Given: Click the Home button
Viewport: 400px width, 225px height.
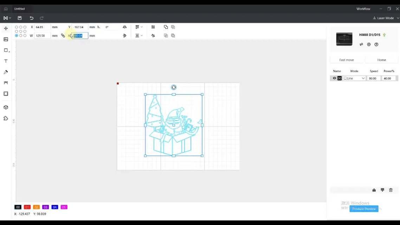Looking at the screenshot, I should [x=381, y=60].
